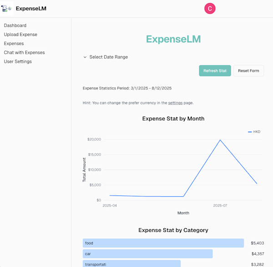The height and width of the screenshot is (267, 273).
Task: Click the Expense Stat by Month heading
Action: (173, 118)
